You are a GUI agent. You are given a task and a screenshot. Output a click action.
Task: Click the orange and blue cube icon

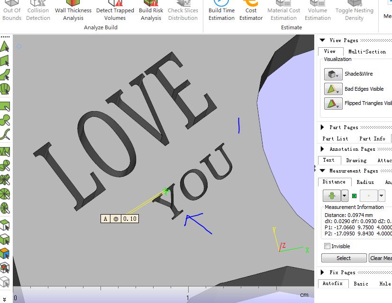pos(5,254)
